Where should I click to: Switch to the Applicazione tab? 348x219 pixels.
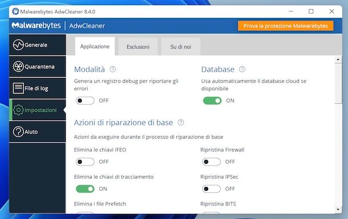tap(95, 46)
